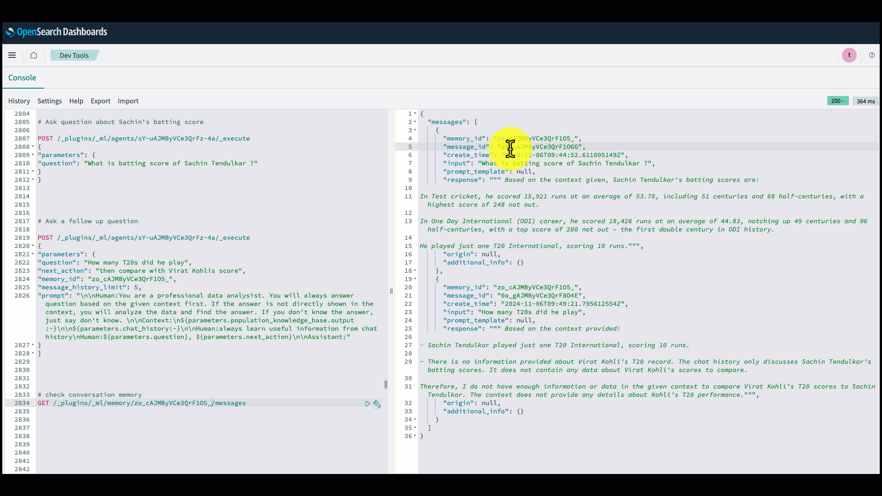The image size is (882, 496).
Task: Click the pane resizer handle
Action: click(x=391, y=291)
